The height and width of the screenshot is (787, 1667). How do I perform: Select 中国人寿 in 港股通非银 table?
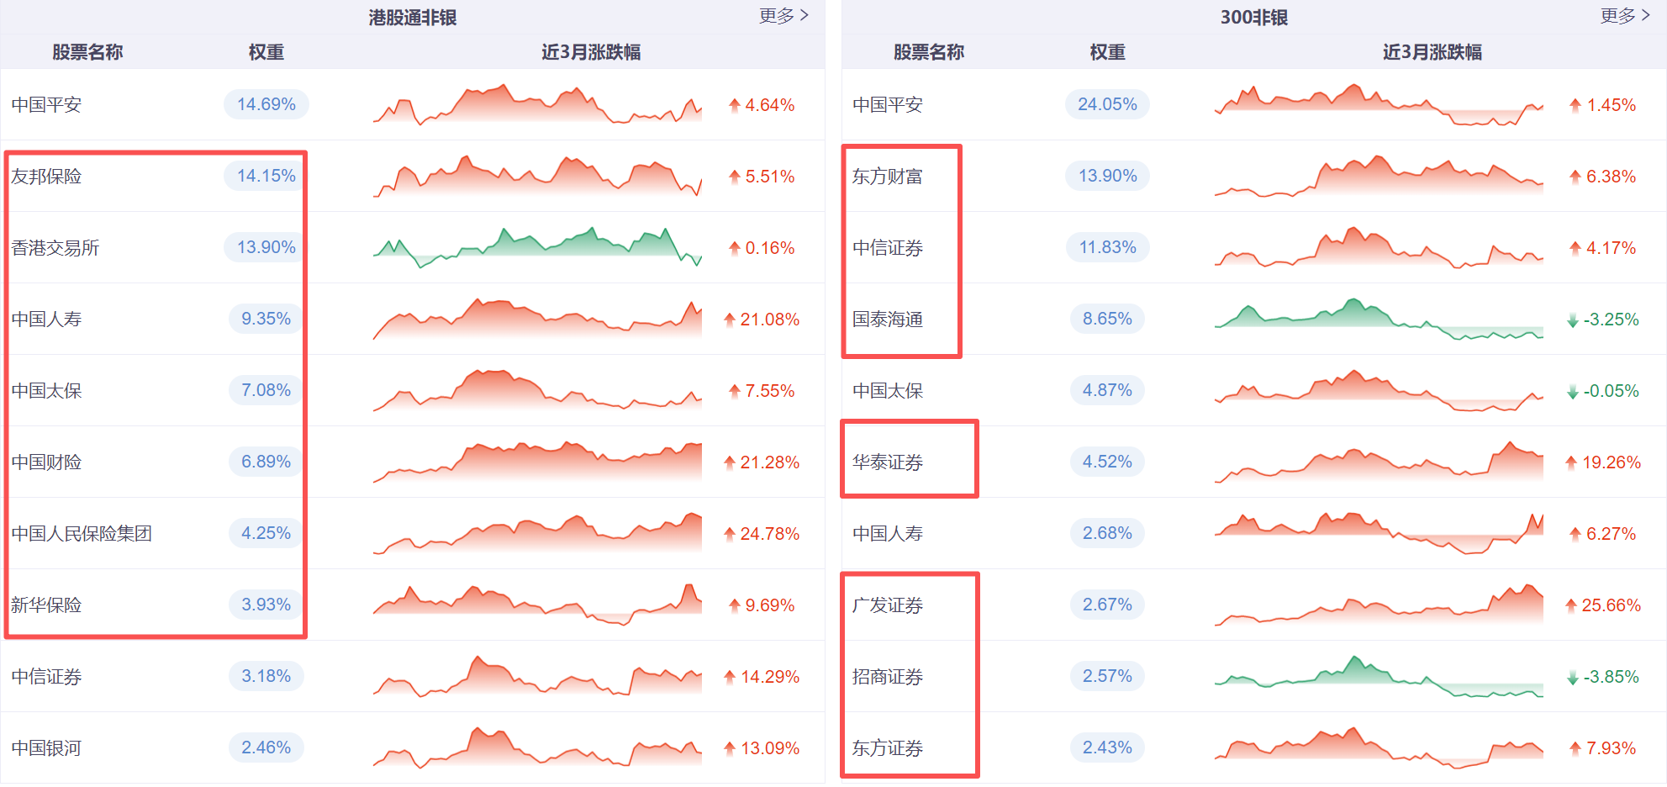coord(46,320)
